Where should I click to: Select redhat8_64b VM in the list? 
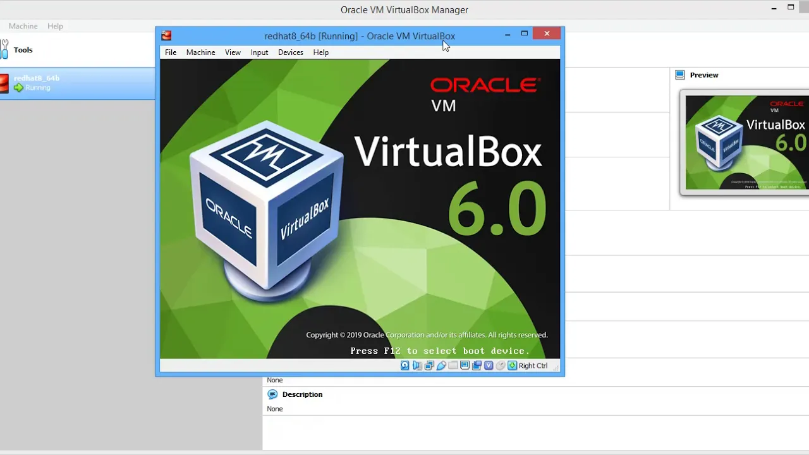[x=77, y=83]
